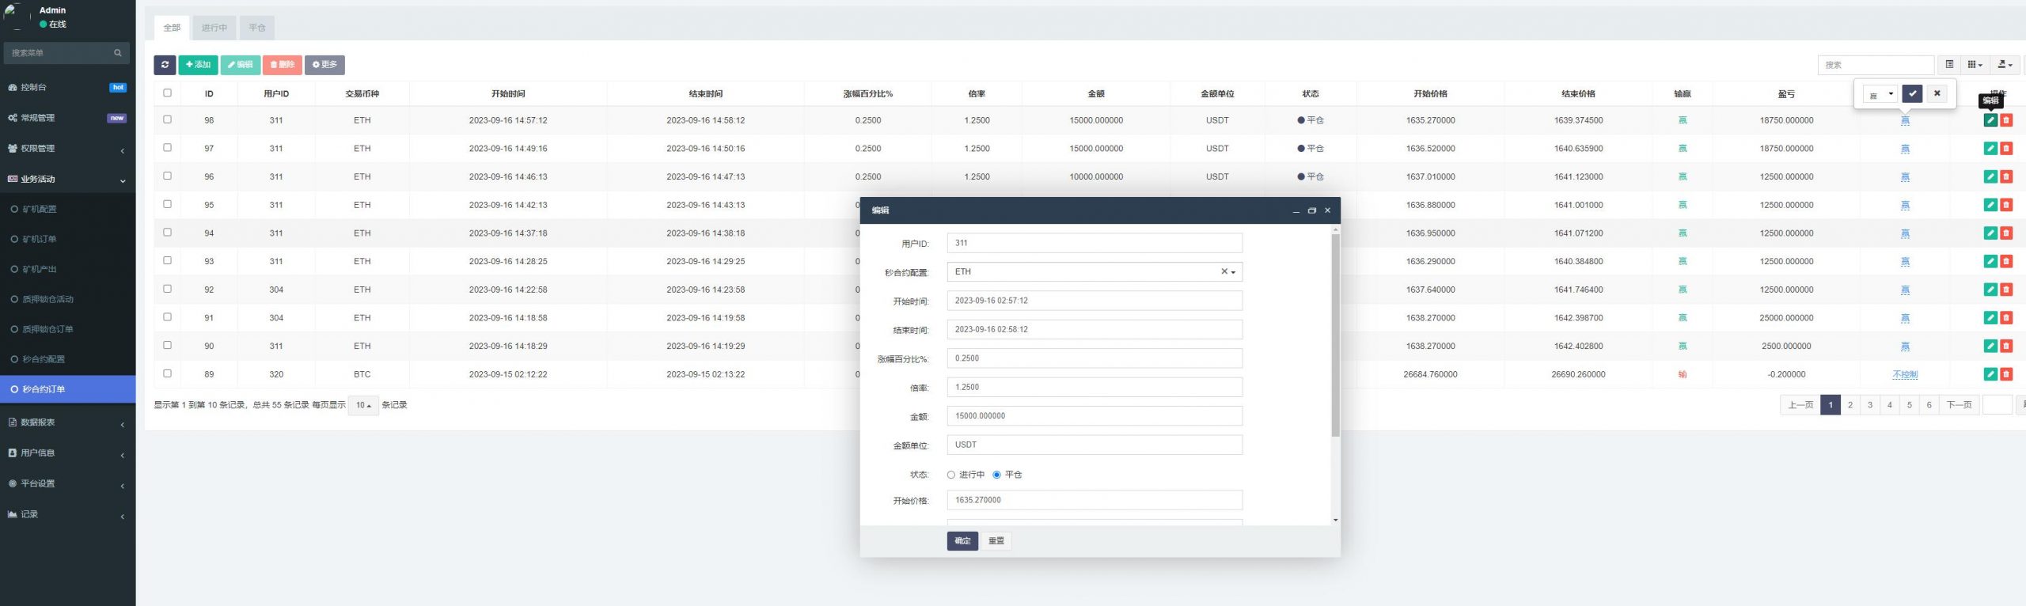Click edit pencil icon for row 93
The image size is (2026, 606).
point(1990,261)
